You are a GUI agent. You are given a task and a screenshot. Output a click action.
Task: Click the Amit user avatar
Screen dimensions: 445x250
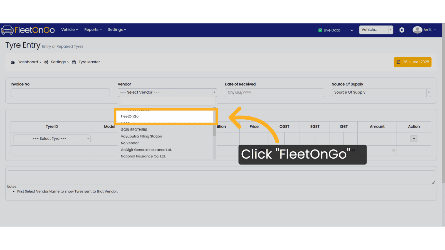click(417, 30)
